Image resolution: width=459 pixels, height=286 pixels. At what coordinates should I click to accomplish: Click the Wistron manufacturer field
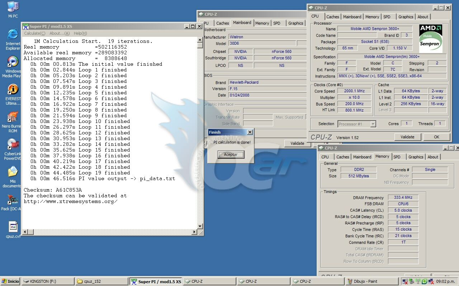click(267, 37)
